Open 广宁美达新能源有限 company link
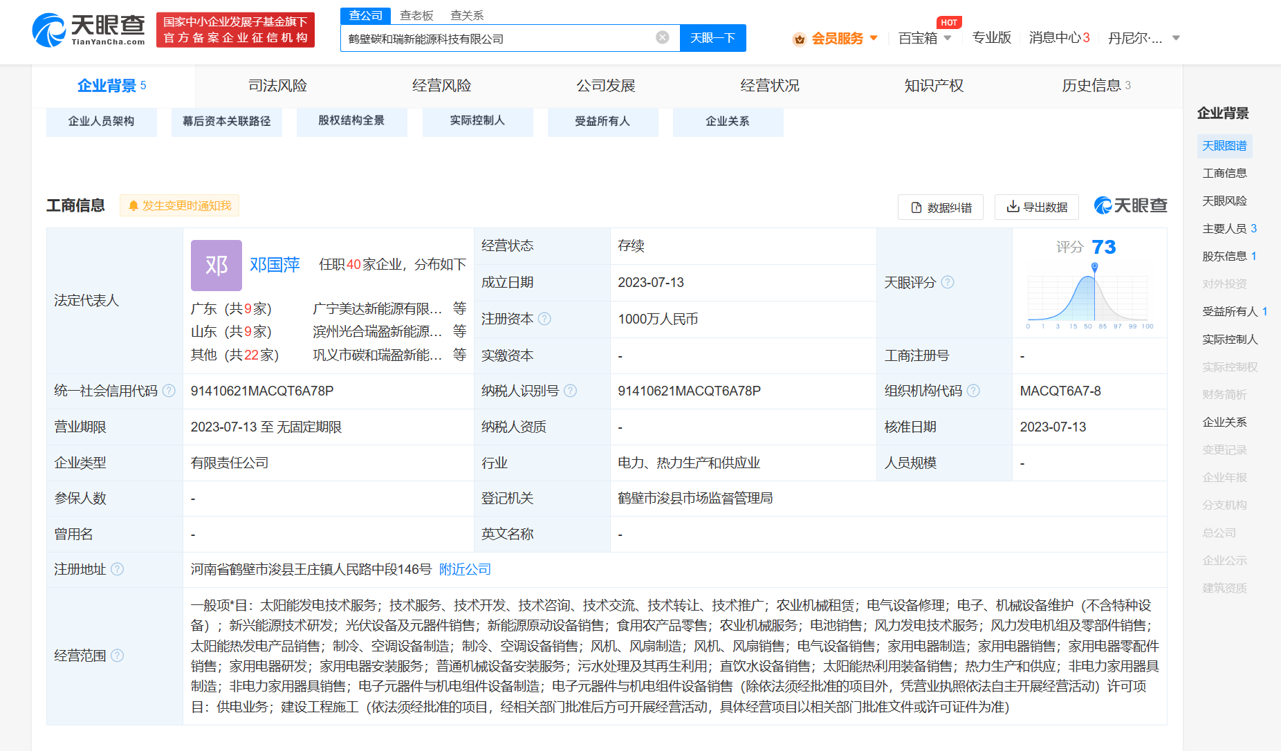The image size is (1281, 751). coord(377,308)
